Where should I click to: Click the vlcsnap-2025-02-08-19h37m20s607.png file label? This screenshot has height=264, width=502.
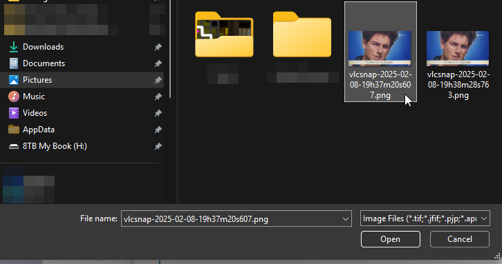pos(380,85)
